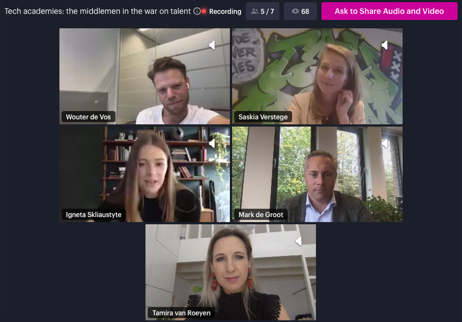Toggle Mark de Groot volume icon
This screenshot has width=462, height=322.
(x=384, y=143)
